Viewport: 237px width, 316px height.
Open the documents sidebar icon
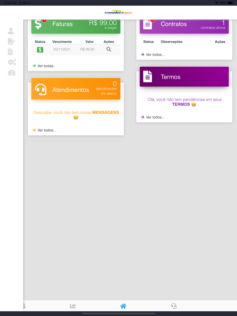10,52
